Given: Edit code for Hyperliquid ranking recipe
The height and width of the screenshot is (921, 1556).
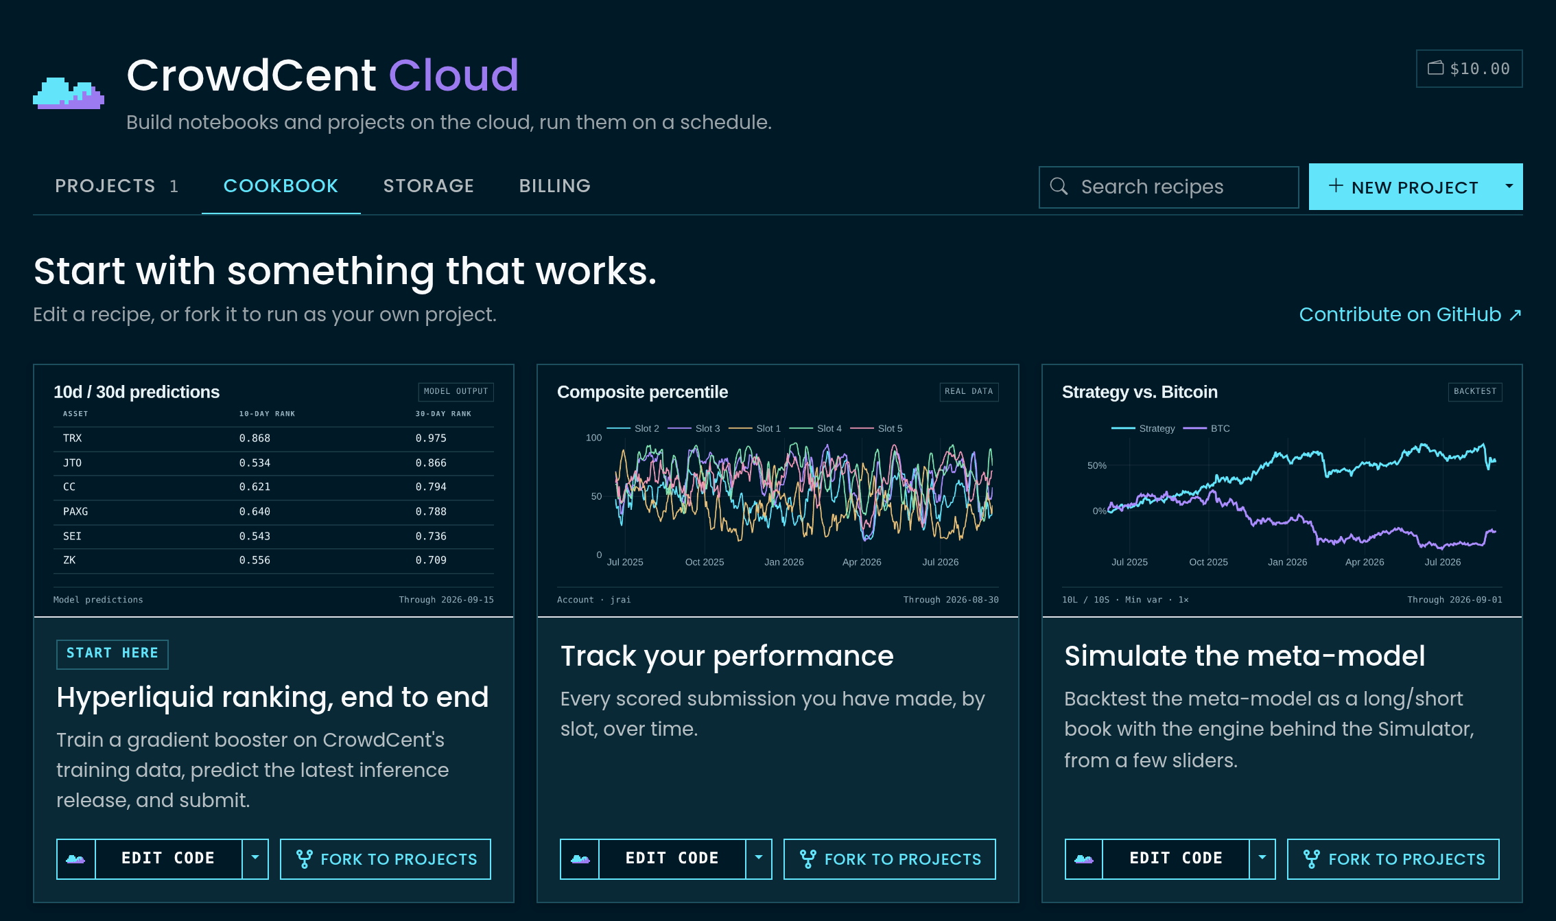Looking at the screenshot, I should [x=168, y=859].
